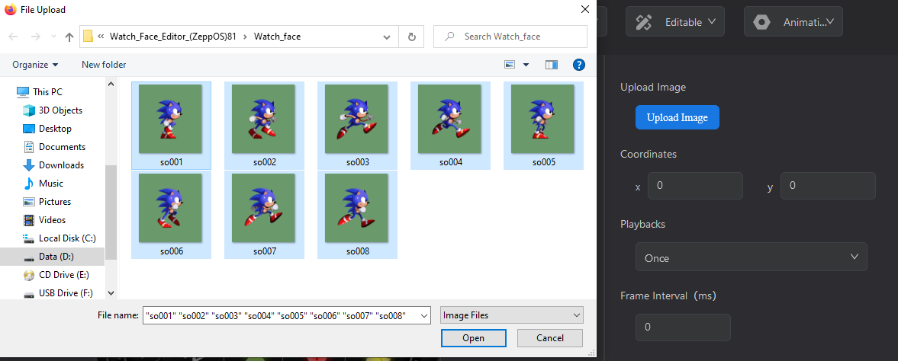The height and width of the screenshot is (361, 898).
Task: Select USB Drive (F:)
Action: (58, 293)
